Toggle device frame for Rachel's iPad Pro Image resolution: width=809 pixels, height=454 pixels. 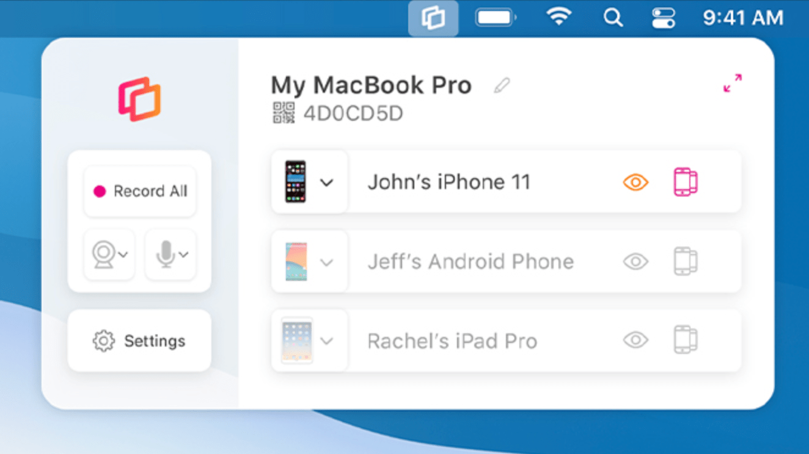(686, 340)
